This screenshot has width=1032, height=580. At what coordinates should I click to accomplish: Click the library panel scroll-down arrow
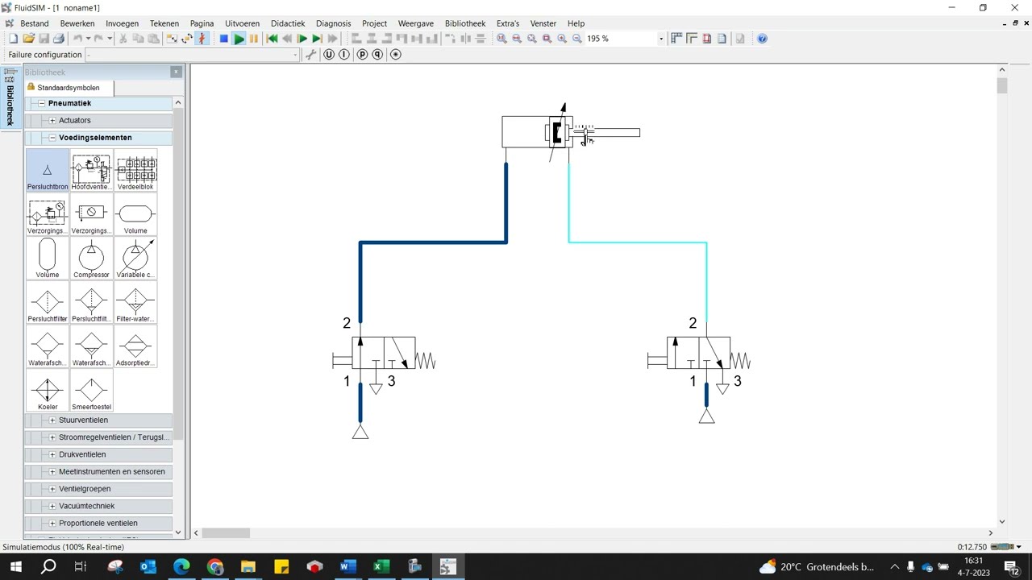(x=178, y=532)
